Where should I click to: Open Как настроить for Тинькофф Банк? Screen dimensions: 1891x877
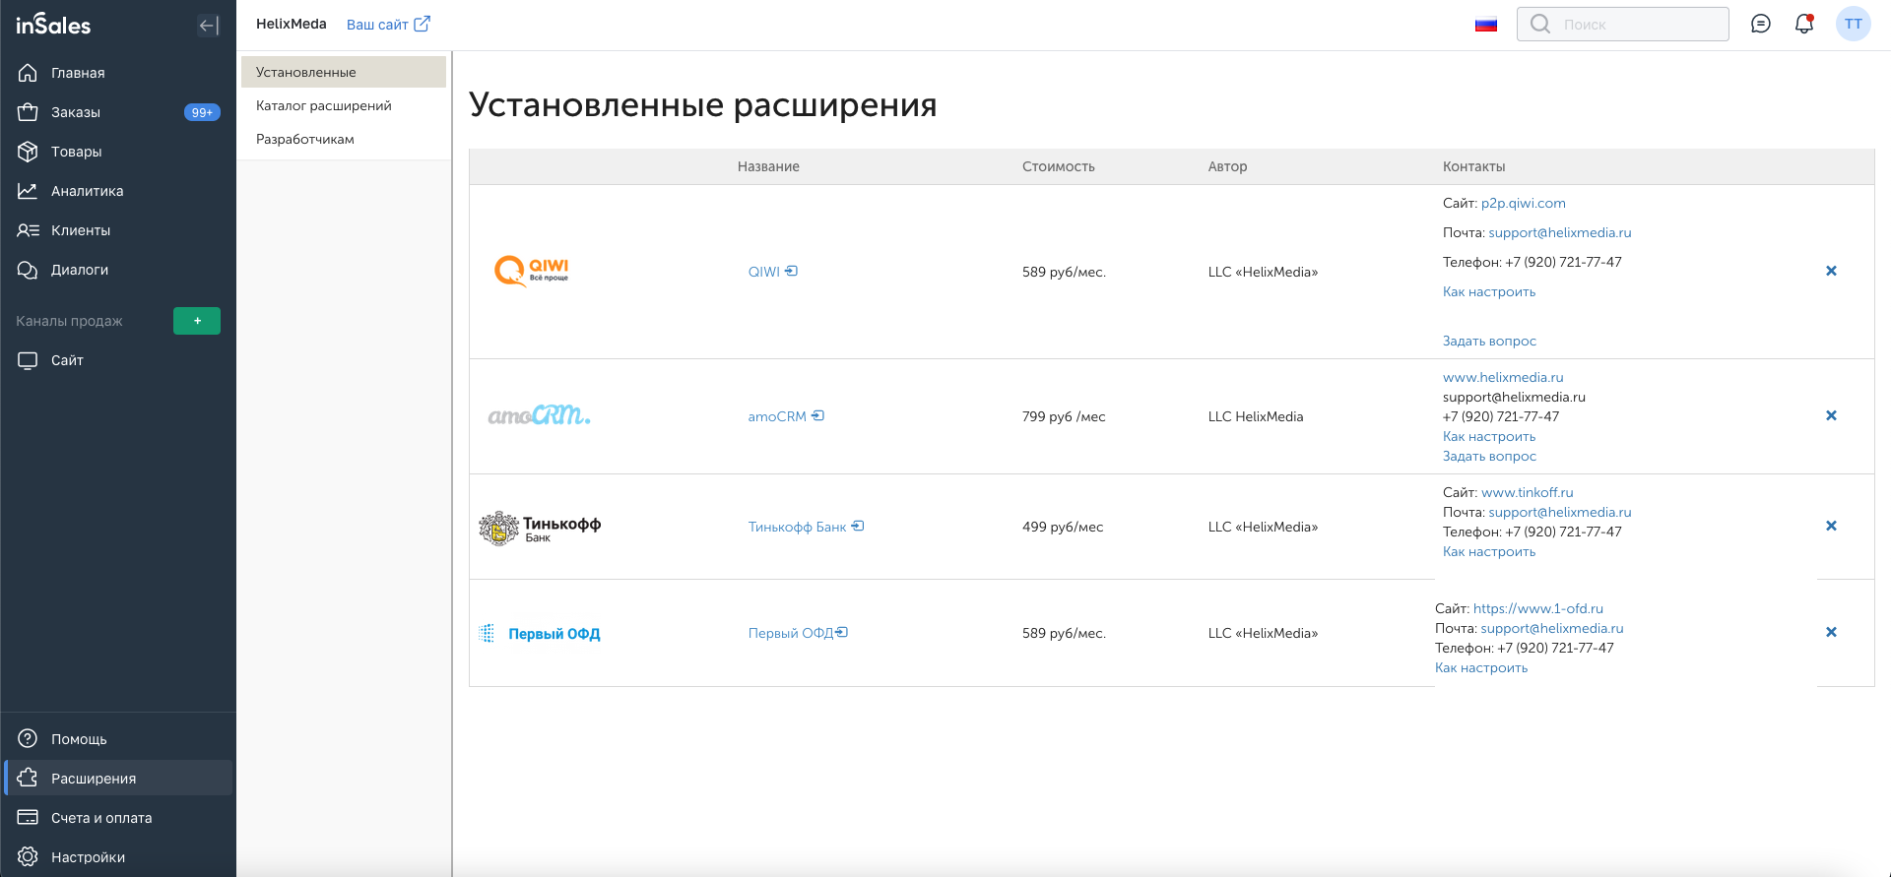pyautogui.click(x=1489, y=551)
